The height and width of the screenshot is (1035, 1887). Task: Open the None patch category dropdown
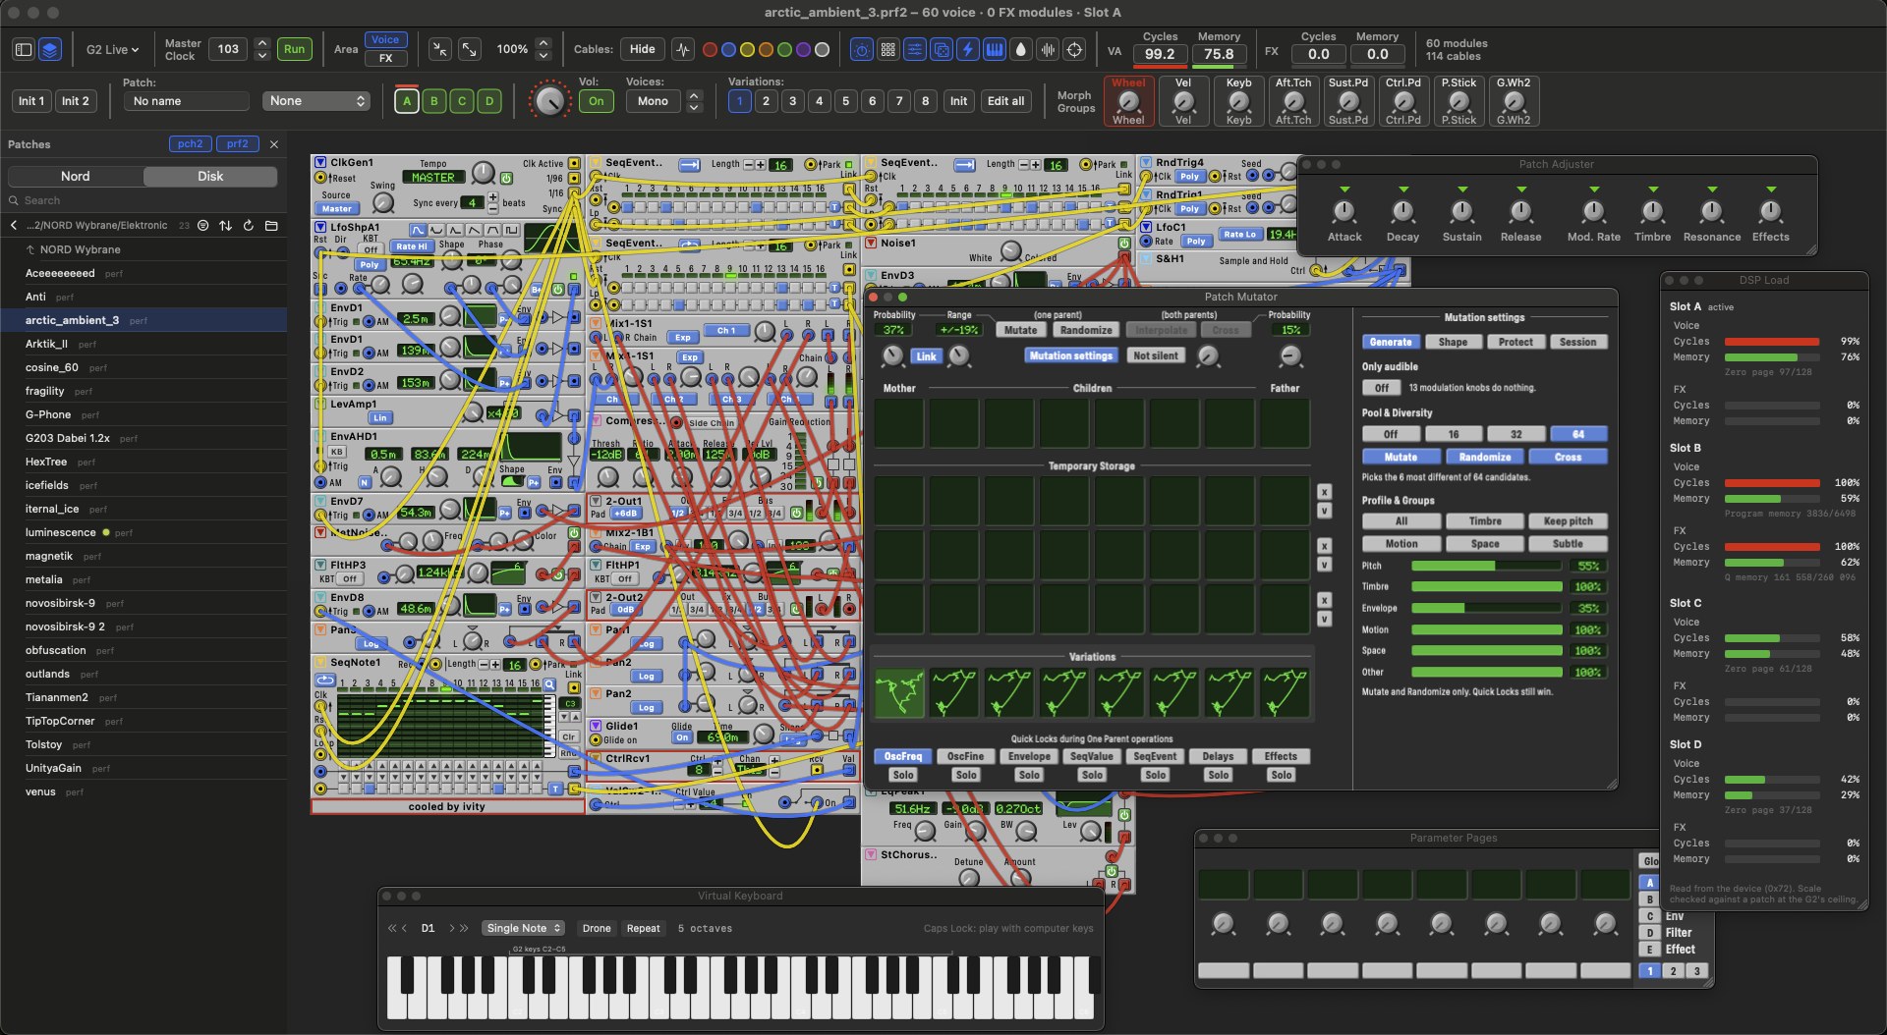pos(316,101)
